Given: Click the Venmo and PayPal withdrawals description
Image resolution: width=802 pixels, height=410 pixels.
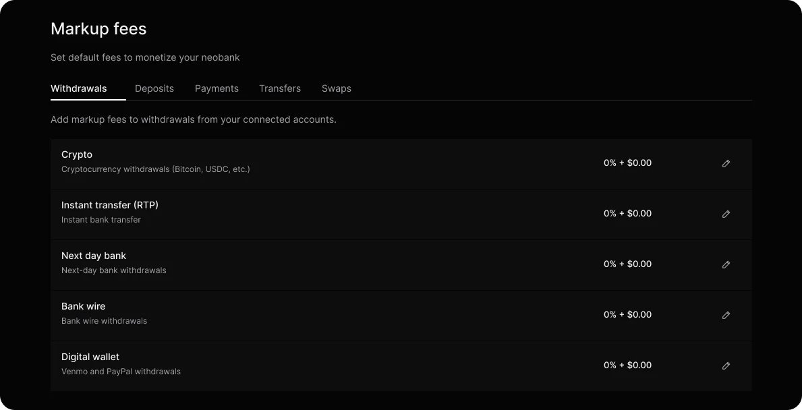Looking at the screenshot, I should 121,372.
